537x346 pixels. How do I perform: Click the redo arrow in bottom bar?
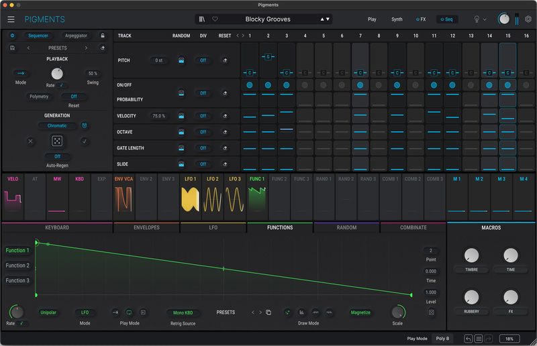coord(489,339)
